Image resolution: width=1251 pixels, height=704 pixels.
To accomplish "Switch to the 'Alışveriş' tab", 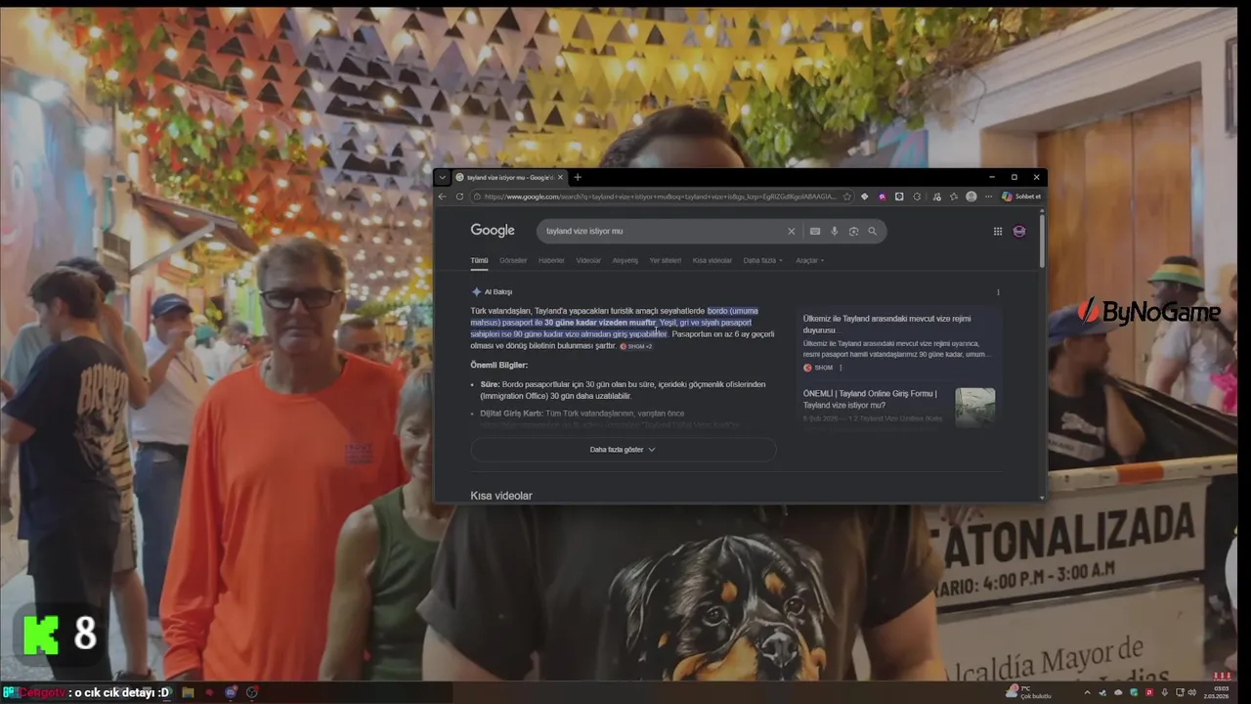I will tap(625, 260).
